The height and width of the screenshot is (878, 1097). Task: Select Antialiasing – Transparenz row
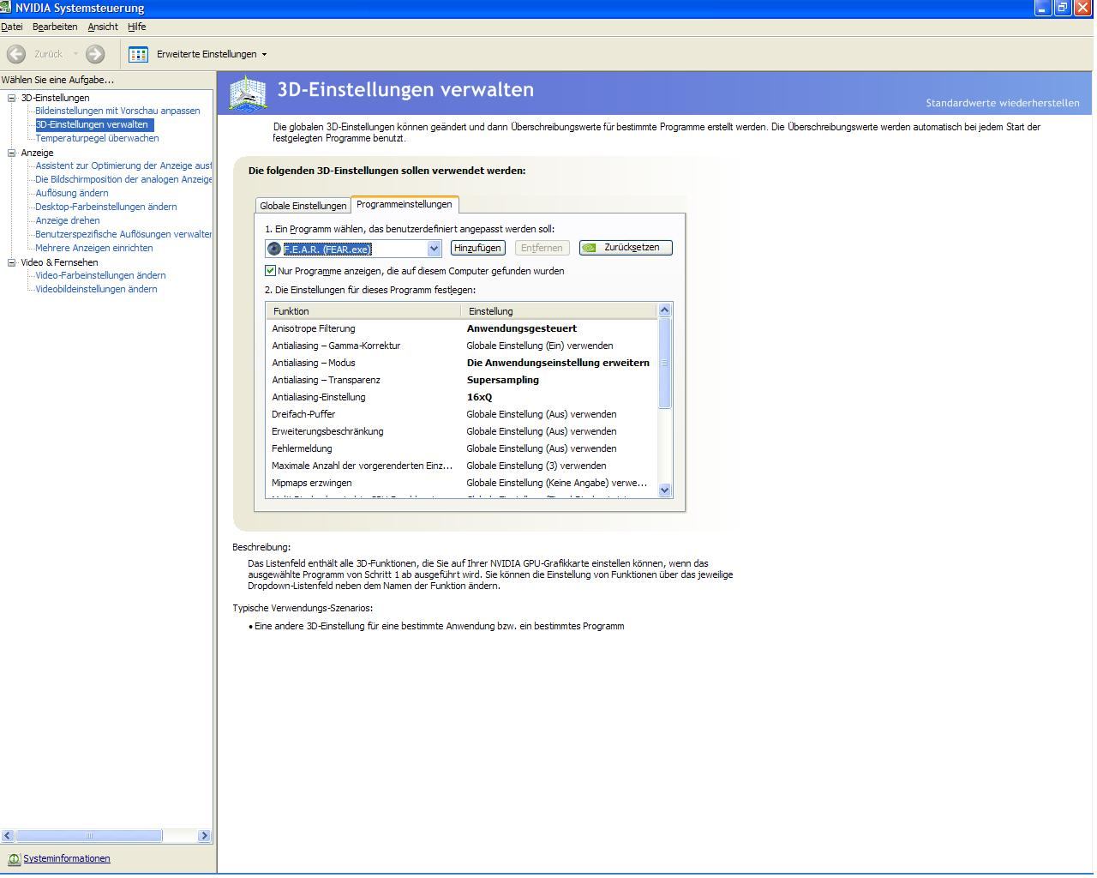click(x=461, y=380)
